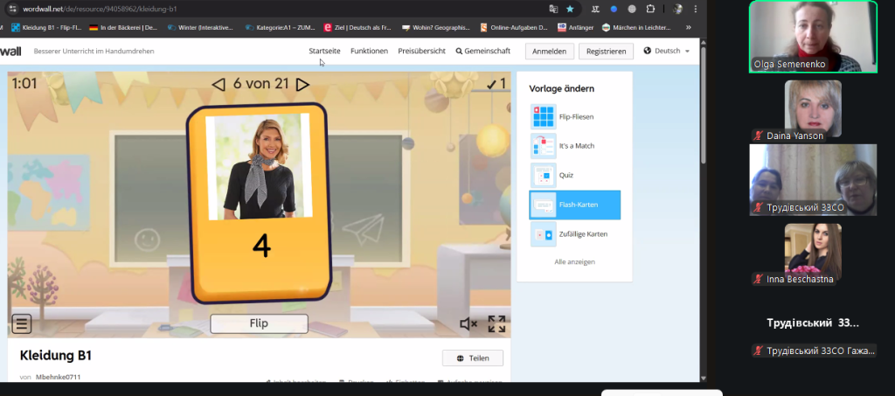Navigate to Preisübersicht in the header
The width and height of the screenshot is (895, 396).
pyautogui.click(x=421, y=52)
